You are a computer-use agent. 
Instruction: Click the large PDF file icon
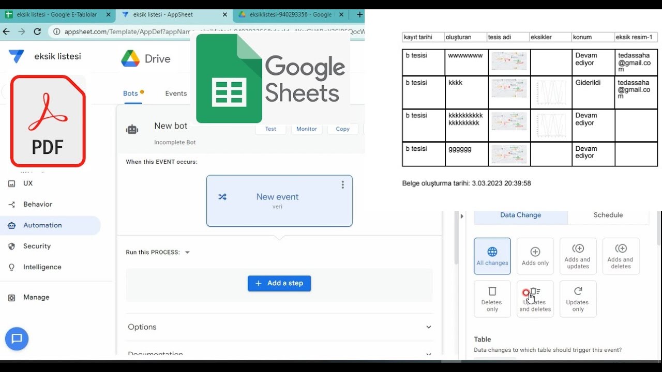point(48,121)
